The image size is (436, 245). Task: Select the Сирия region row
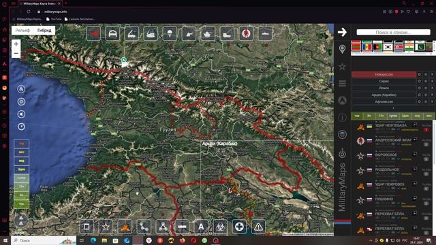click(384, 81)
